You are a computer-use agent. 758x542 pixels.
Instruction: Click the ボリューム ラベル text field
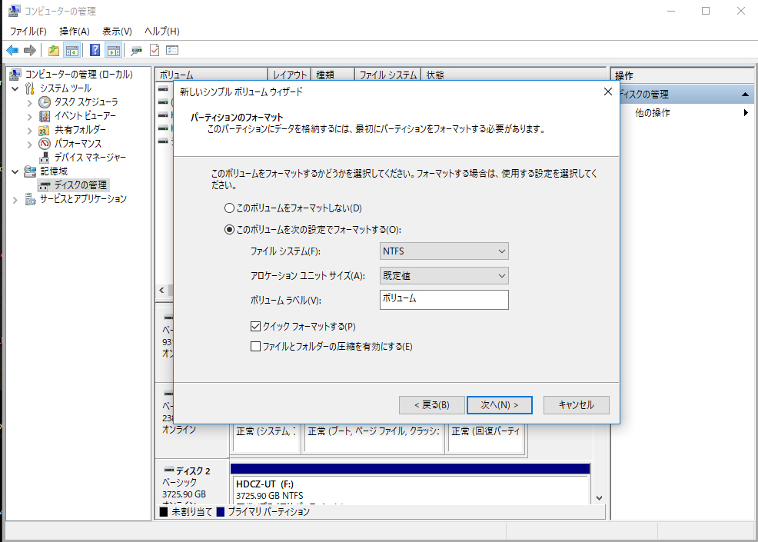[x=444, y=299]
